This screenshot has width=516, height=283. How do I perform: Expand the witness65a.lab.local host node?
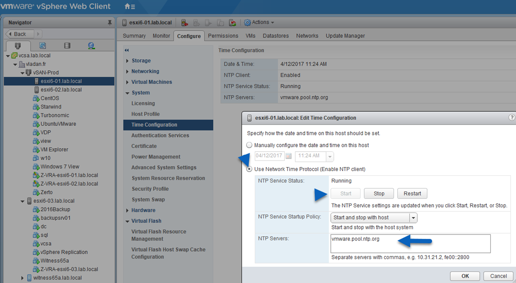point(23,278)
